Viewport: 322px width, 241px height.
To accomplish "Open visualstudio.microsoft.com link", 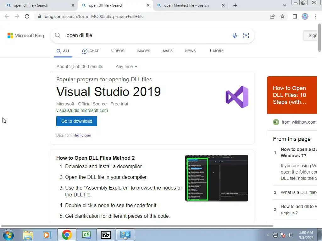I will (x=82, y=110).
